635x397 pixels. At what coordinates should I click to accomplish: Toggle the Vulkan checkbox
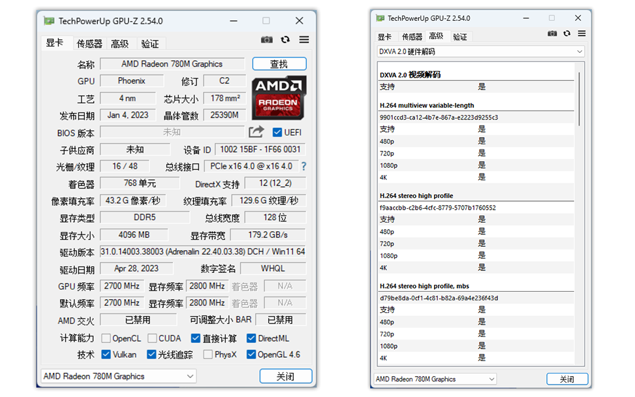point(106,355)
